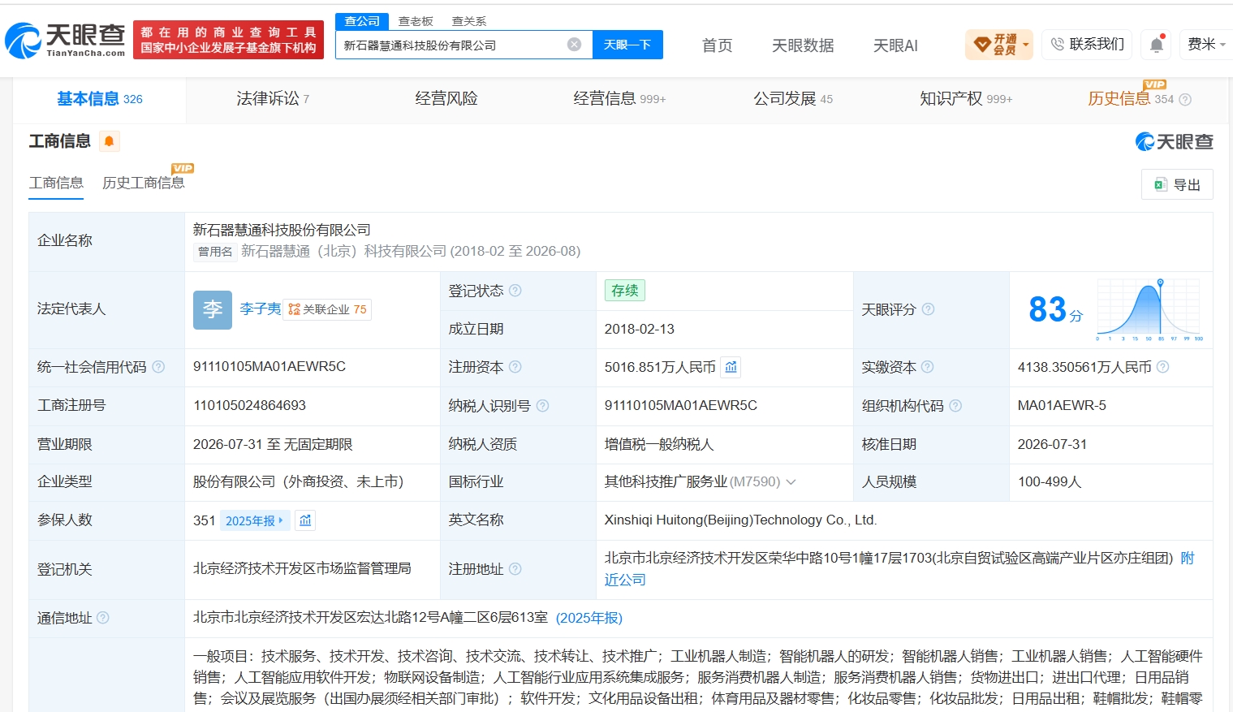Switch to the 查关系 search tab
The width and height of the screenshot is (1233, 712).
[469, 21]
